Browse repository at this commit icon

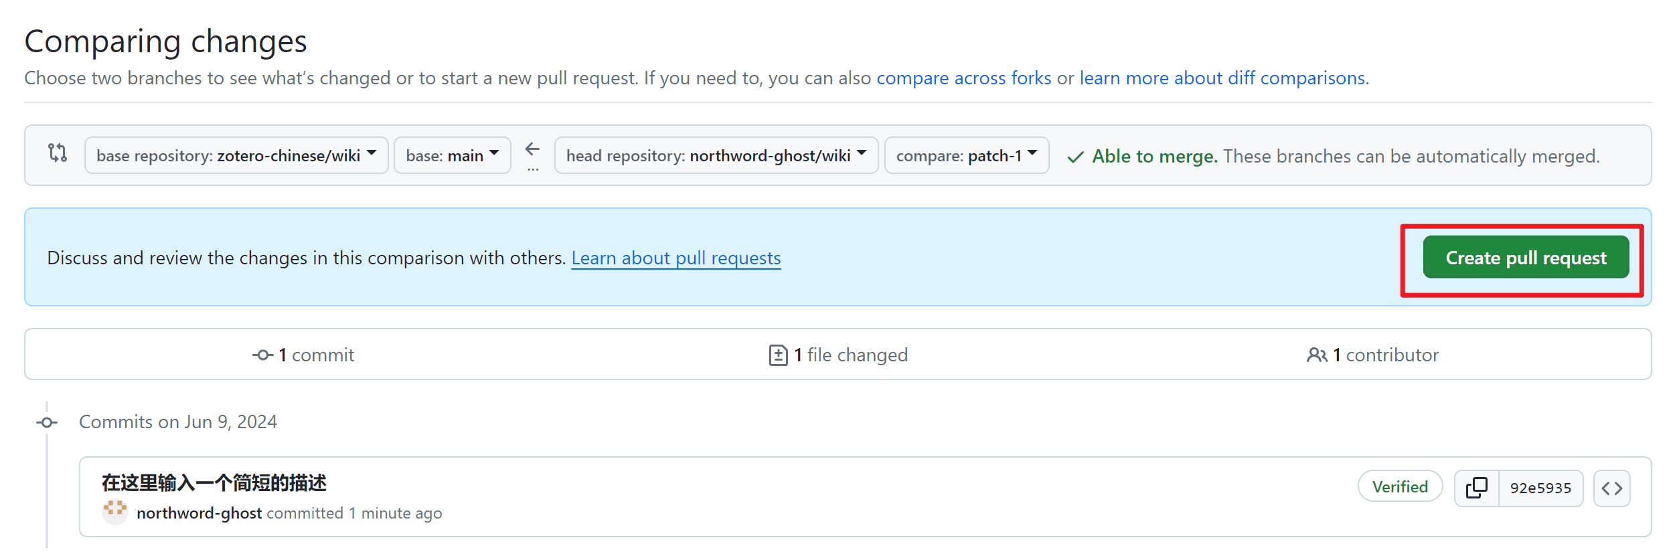click(1611, 488)
